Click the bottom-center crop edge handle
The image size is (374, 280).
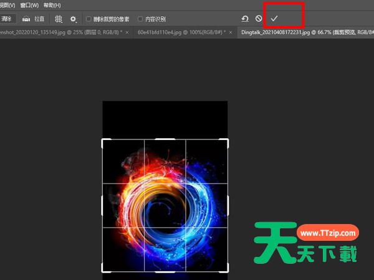click(x=165, y=272)
